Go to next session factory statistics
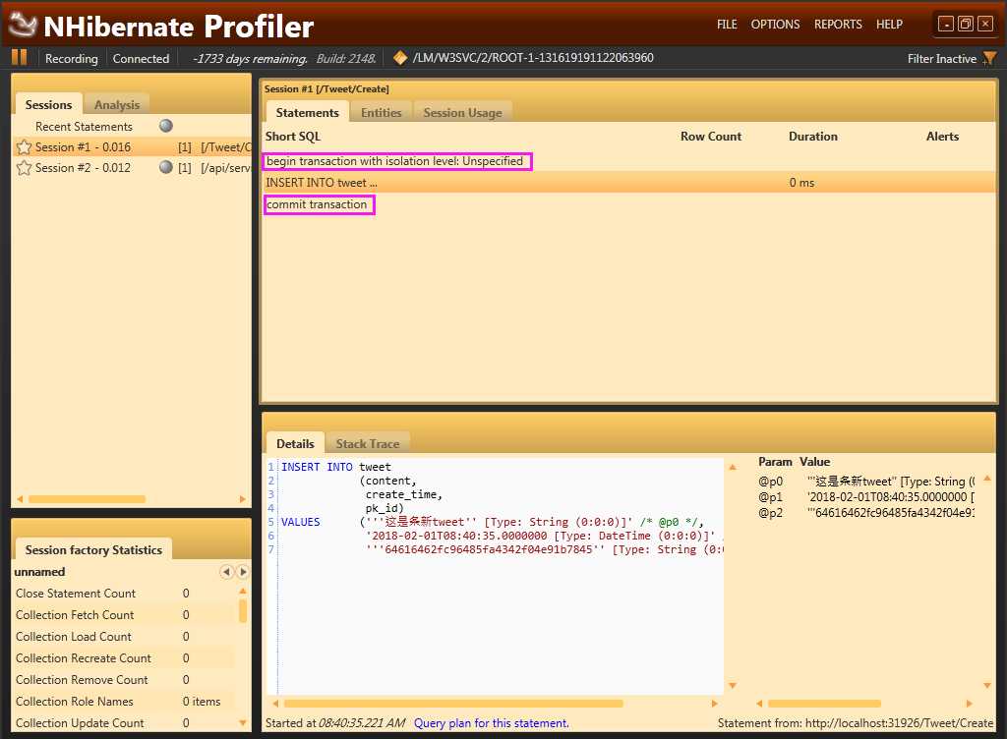Screen dimensions: 1007x739 pyautogui.click(x=242, y=571)
